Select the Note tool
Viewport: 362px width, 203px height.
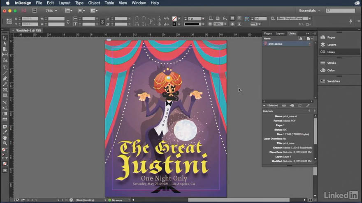(5, 127)
